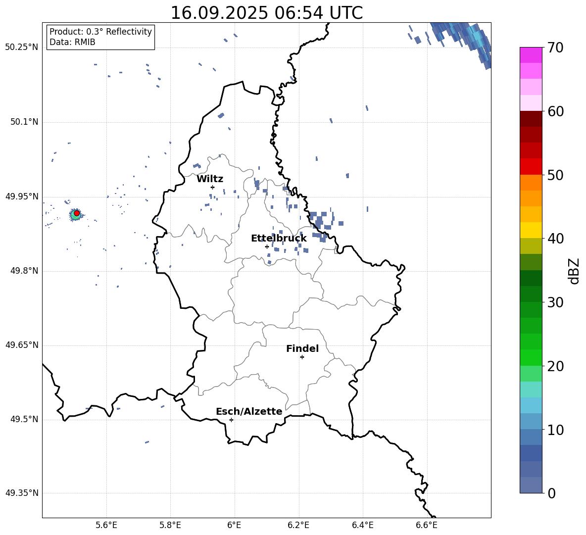Pick the magenta 70 dBZ colorbar band
Screen dimensions: 586x535
click(531, 55)
